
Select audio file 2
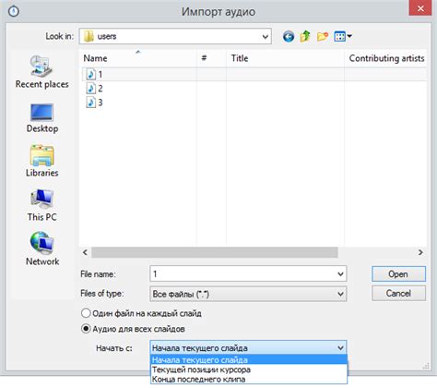click(x=95, y=89)
